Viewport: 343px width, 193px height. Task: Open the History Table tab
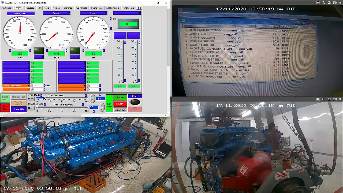[128, 8]
